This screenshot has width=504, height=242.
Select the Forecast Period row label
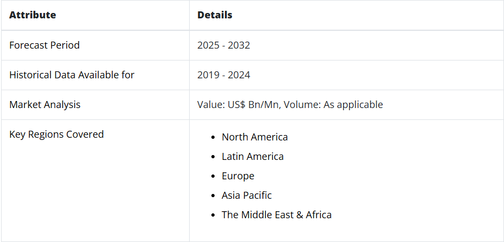[x=44, y=45]
